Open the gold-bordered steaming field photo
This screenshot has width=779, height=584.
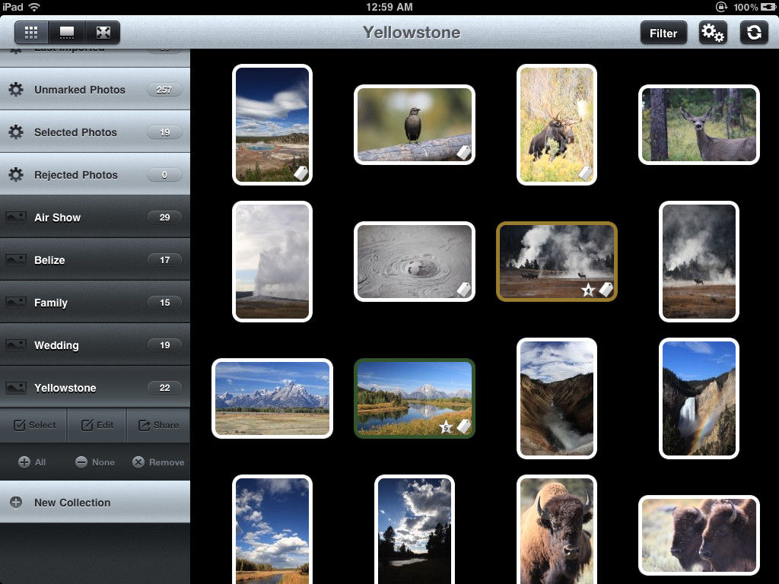(557, 262)
